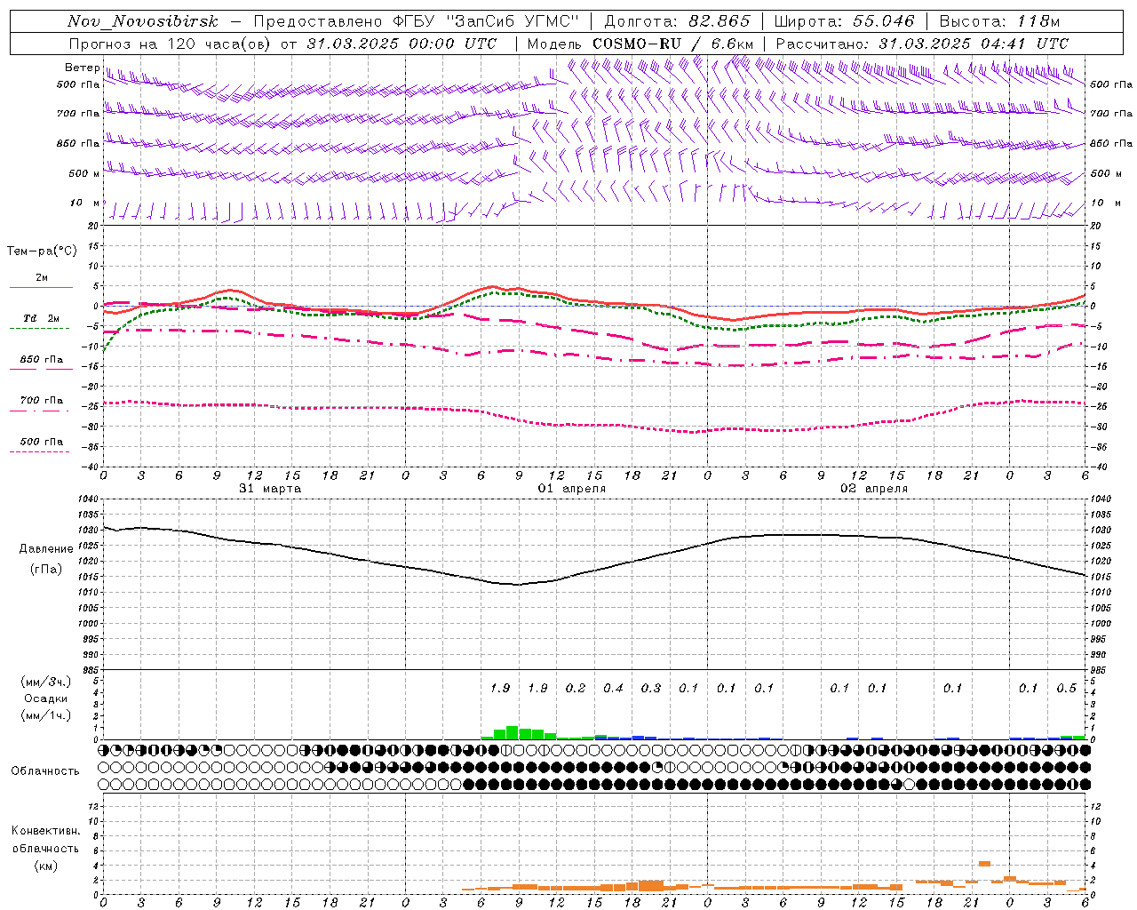Click the Td 2м dew point legend label
The image size is (1137, 910).
point(41,318)
